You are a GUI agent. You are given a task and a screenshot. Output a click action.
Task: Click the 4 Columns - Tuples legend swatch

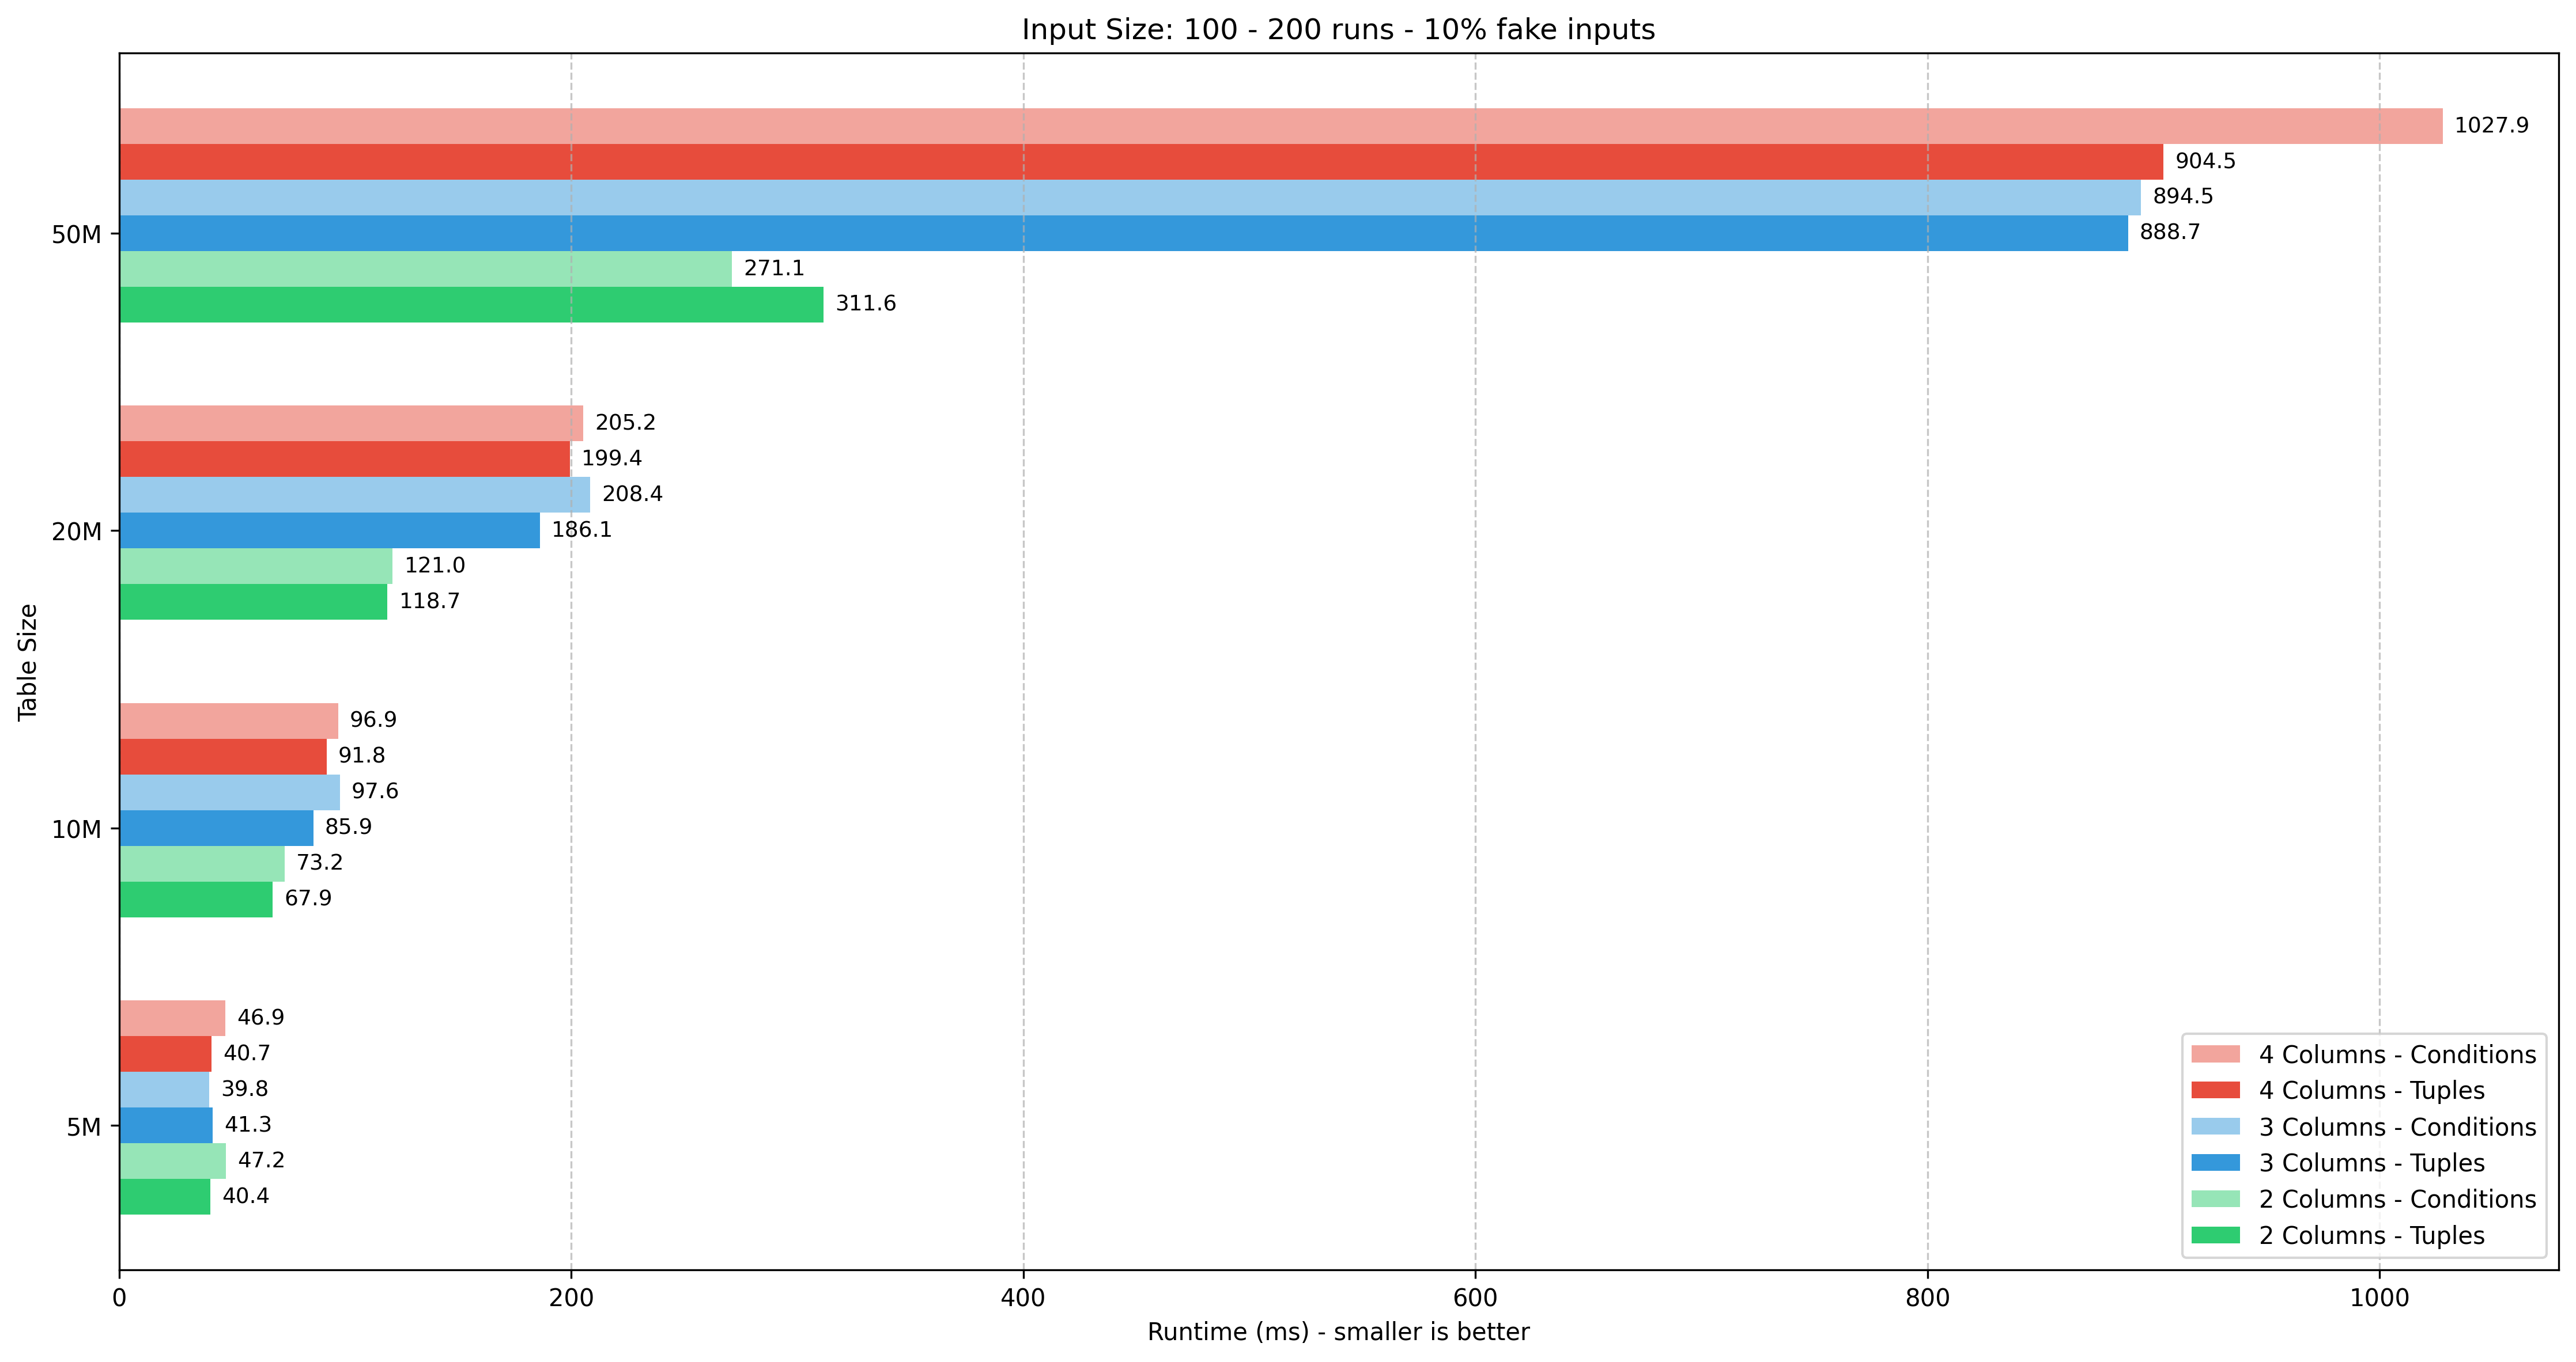(x=2215, y=1090)
